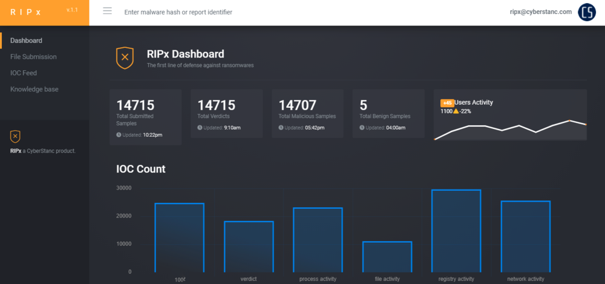Go to the IOC Feed page
The height and width of the screenshot is (284, 605).
tap(24, 73)
